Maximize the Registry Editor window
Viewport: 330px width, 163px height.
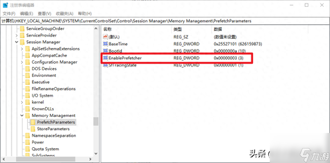click(307, 5)
